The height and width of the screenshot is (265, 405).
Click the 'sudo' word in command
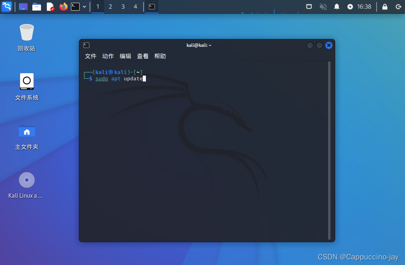click(x=102, y=79)
